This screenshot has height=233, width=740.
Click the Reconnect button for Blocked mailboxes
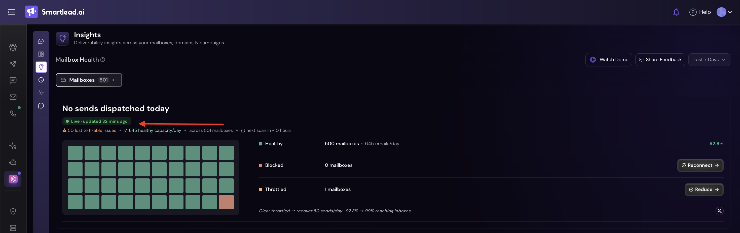pos(700,165)
